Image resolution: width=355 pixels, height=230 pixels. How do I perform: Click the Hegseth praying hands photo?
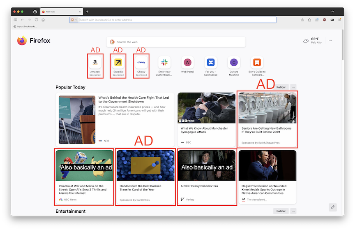click(x=267, y=165)
